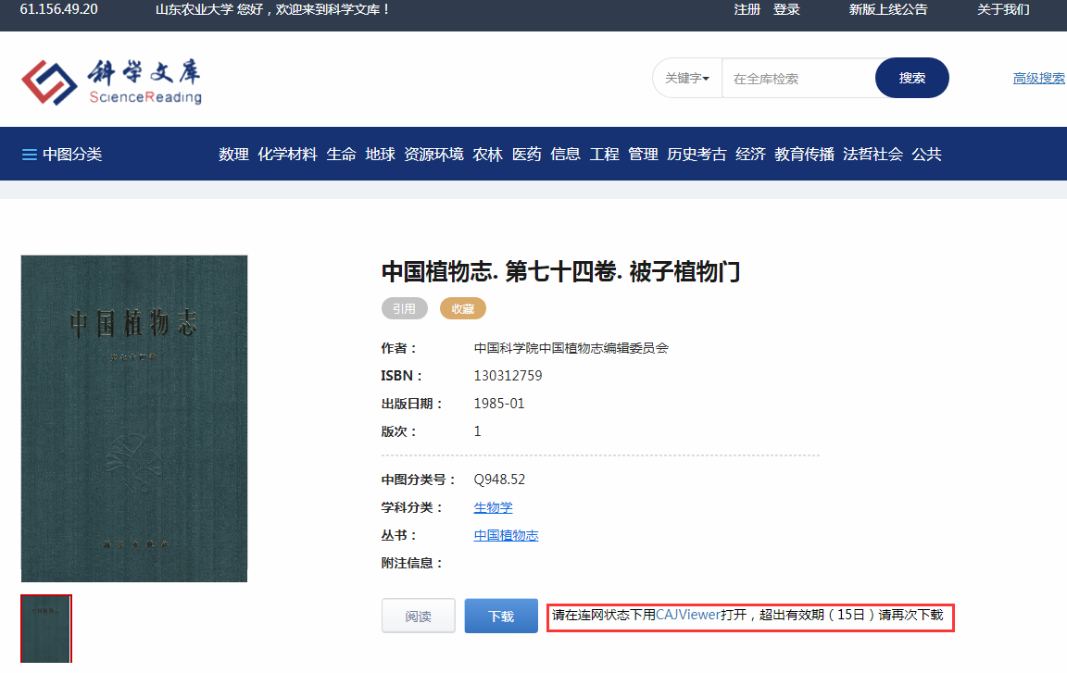Click the 阅读 read button
This screenshot has height=673, width=1067.
pos(418,616)
